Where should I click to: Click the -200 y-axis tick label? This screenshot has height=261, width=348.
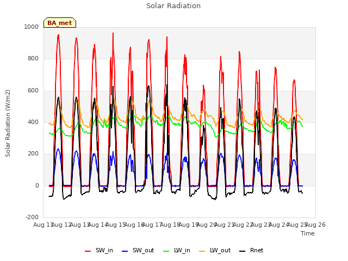32,217
